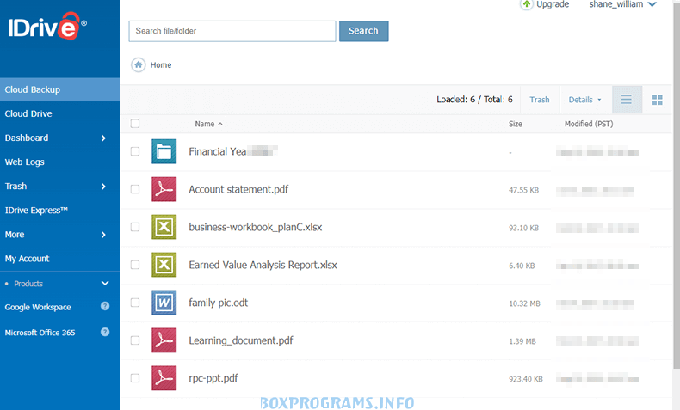Tick the checkbox for business-workbook_planC.xlsx

135,227
